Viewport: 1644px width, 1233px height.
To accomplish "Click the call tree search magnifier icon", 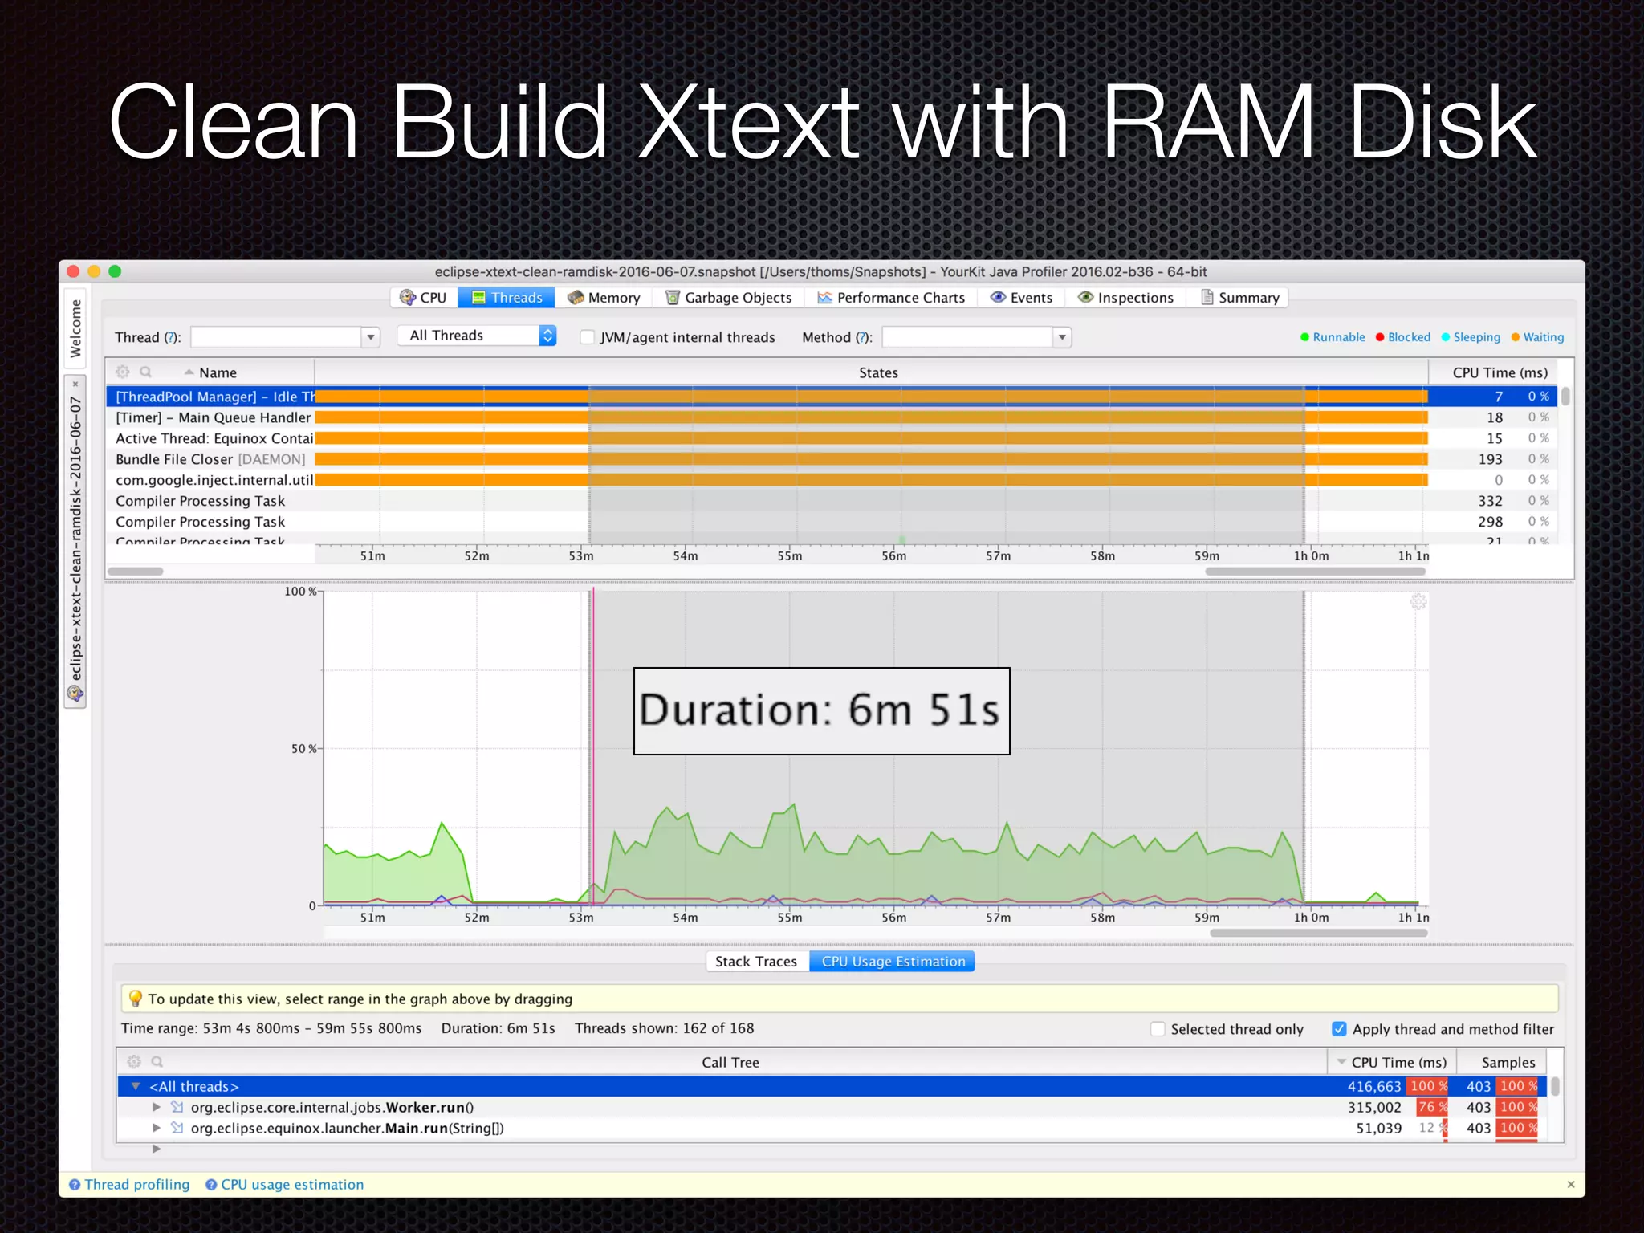I will point(157,1061).
